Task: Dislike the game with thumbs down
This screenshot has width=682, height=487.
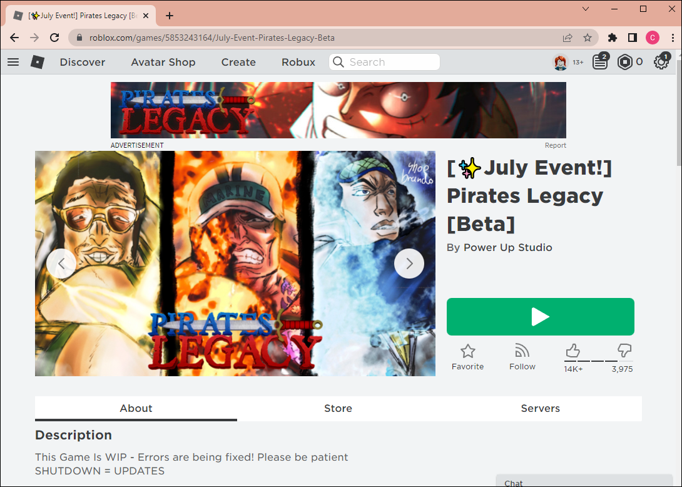Action: tap(624, 351)
